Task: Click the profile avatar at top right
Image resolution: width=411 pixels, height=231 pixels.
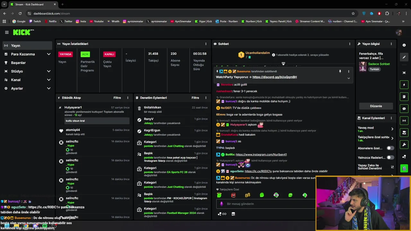Action: pos(399,32)
